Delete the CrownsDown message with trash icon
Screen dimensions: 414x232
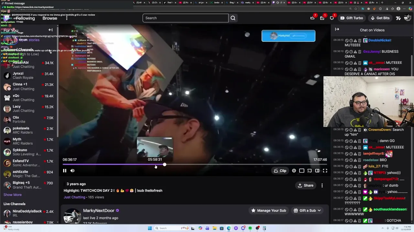click(359, 130)
